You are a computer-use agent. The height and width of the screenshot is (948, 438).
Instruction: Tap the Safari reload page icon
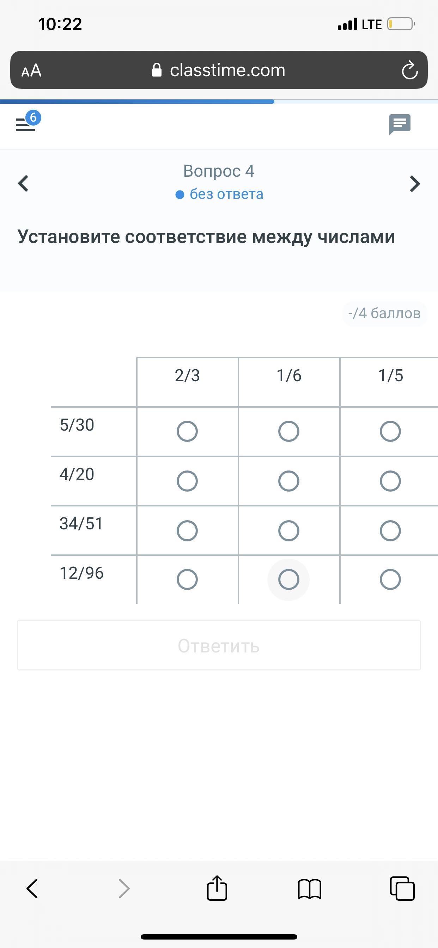pyautogui.click(x=409, y=70)
